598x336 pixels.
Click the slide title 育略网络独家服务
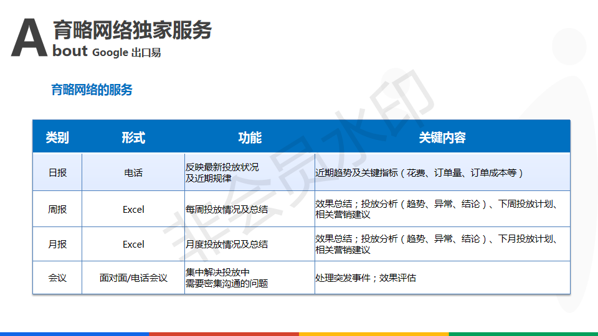132,30
